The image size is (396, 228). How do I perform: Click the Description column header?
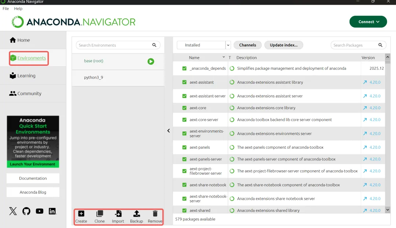click(246, 58)
